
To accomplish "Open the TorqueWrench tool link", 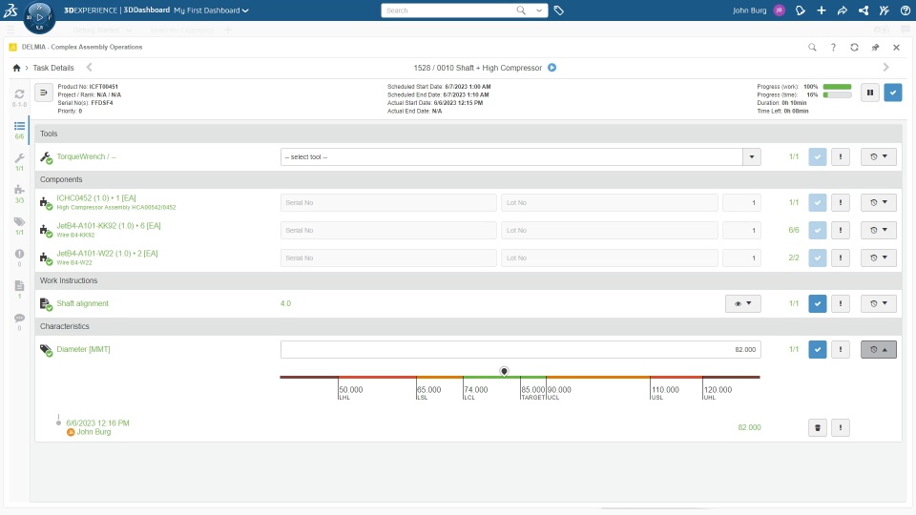I will coord(86,156).
